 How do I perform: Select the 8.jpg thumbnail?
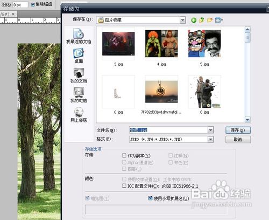pos(204,92)
